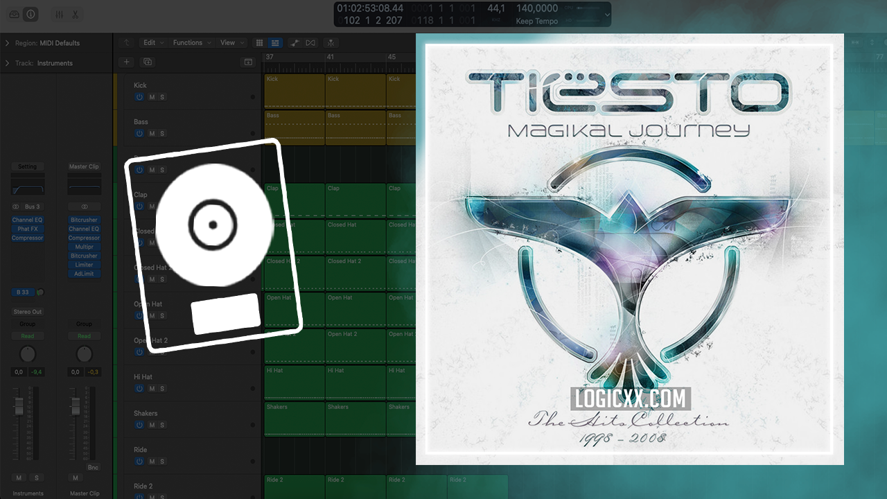887x499 pixels.
Task: Open the Mixer from the toolbar
Action: pos(60,15)
